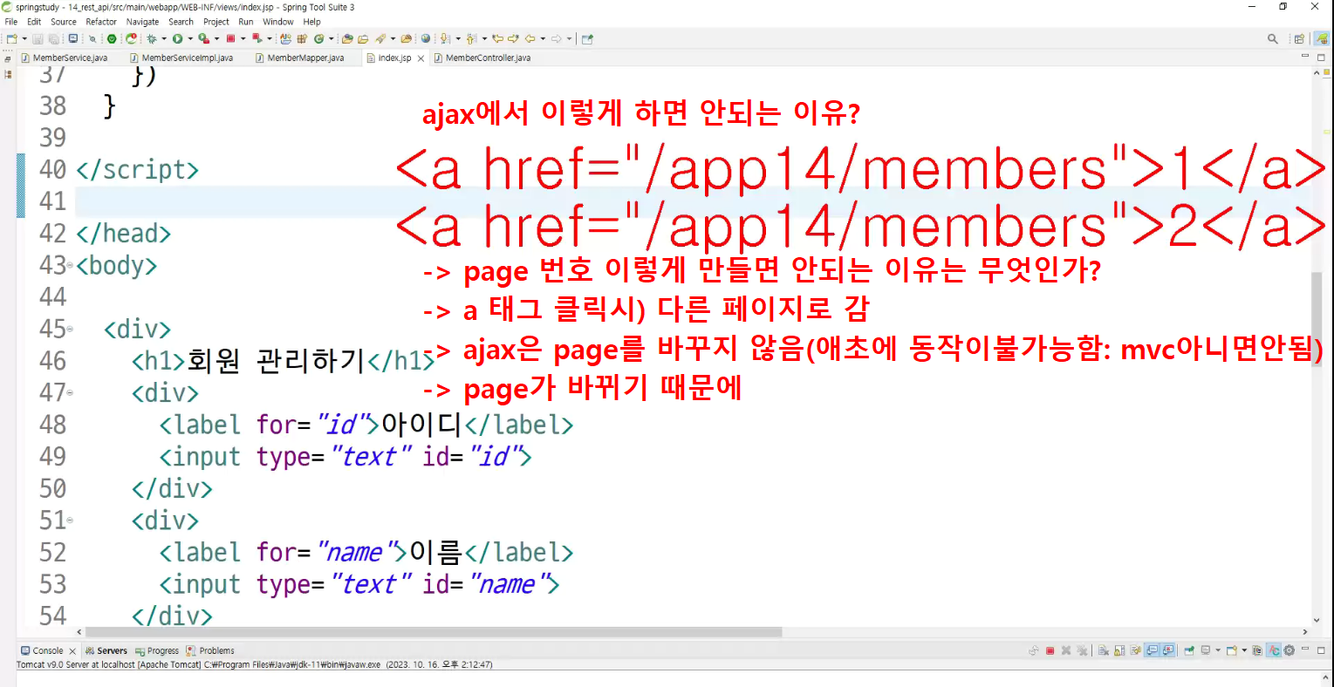This screenshot has height=687, width=1334.
Task: Collapse the code fold marker on line 45
Action: coord(70,329)
